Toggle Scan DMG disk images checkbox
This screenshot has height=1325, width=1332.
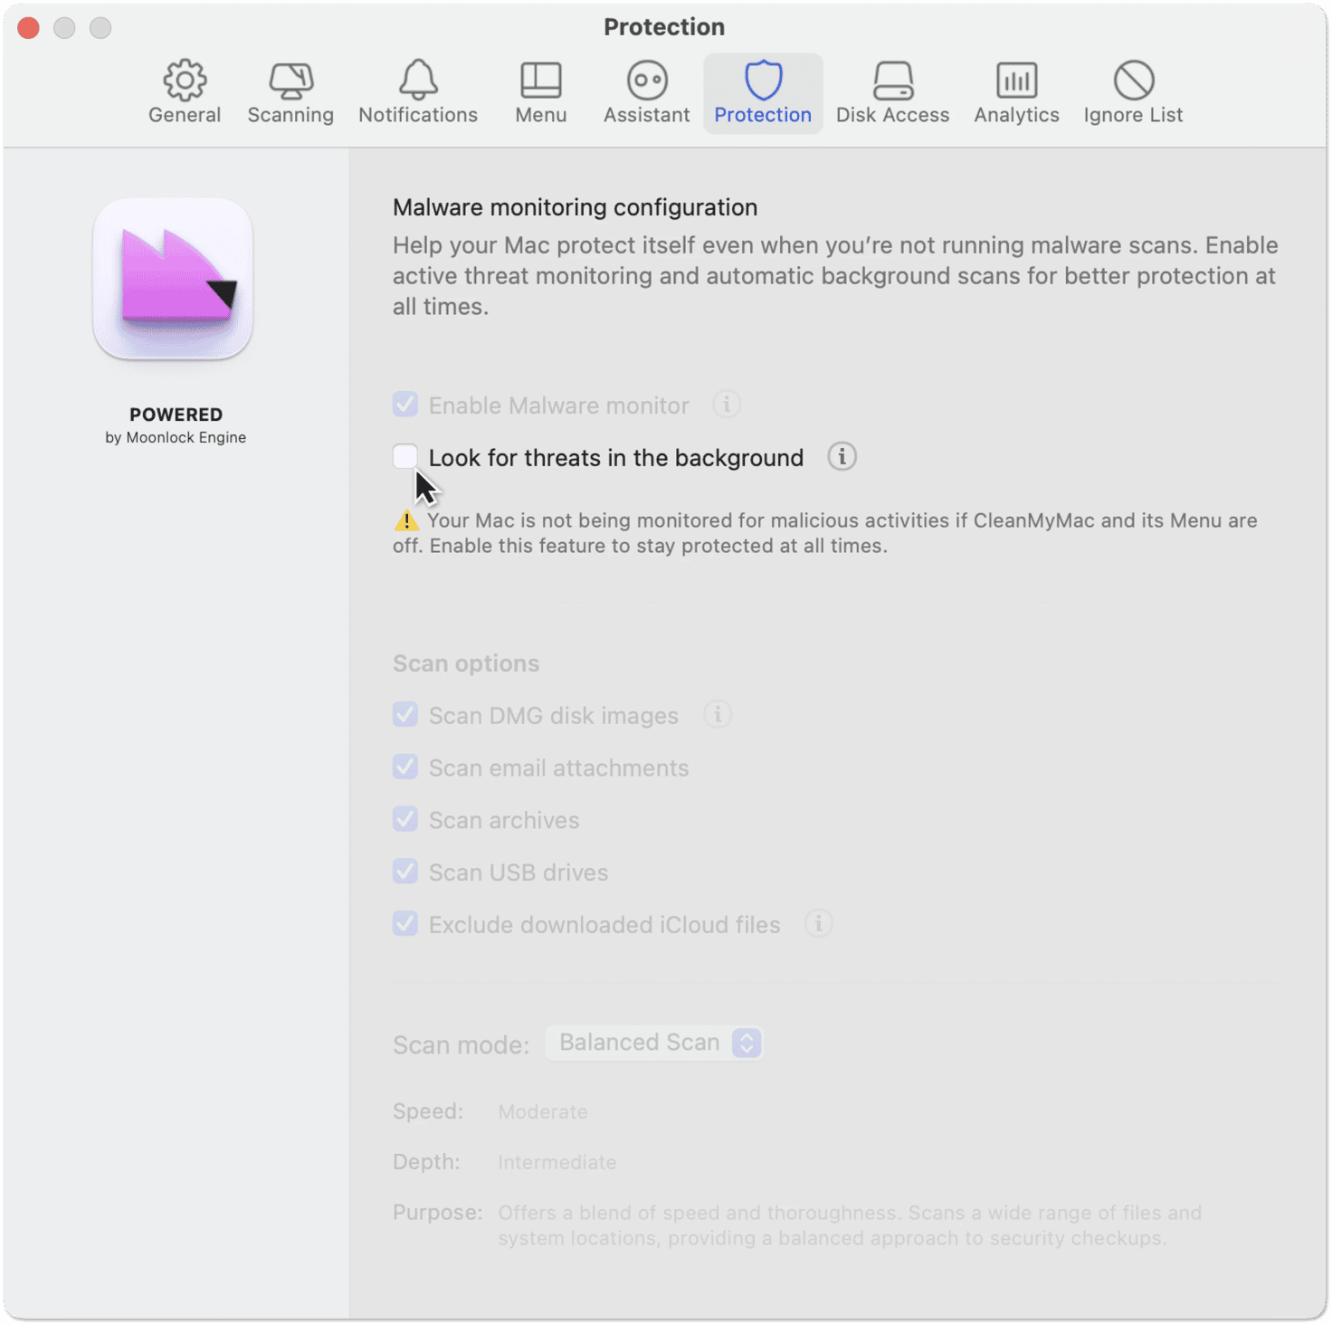pos(405,715)
